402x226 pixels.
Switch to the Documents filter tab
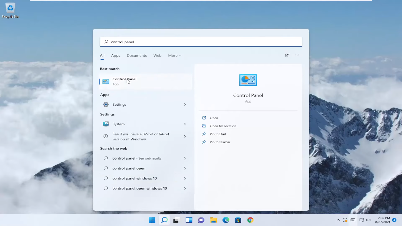tap(137, 56)
